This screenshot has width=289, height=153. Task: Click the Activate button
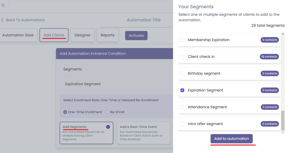pyautogui.click(x=136, y=36)
